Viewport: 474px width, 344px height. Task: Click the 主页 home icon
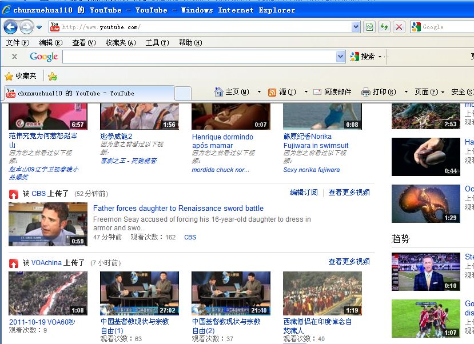click(218, 92)
